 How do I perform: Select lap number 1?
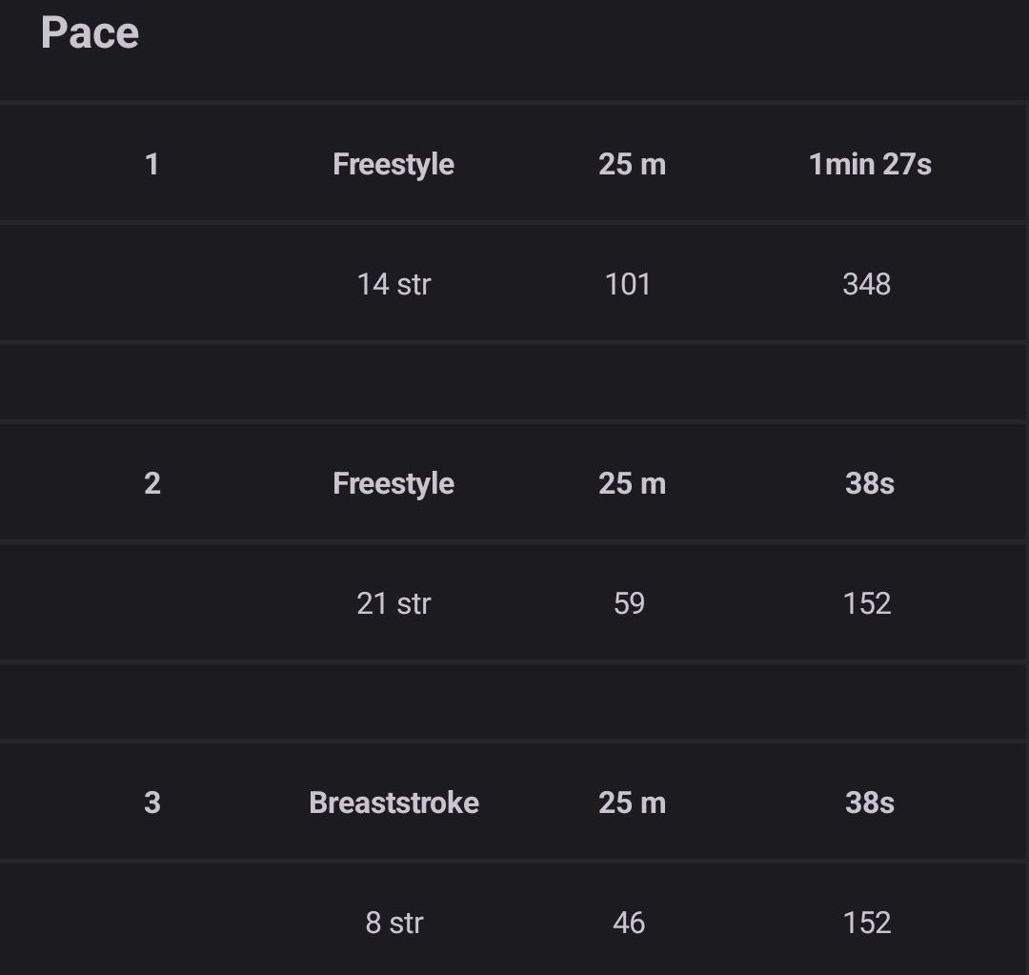(151, 164)
